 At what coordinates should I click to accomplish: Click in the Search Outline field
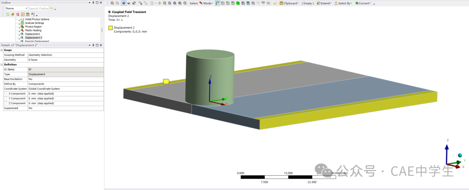(39, 8)
